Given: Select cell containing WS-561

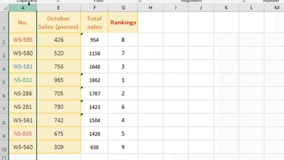Looking at the screenshot, I should pos(23,120).
